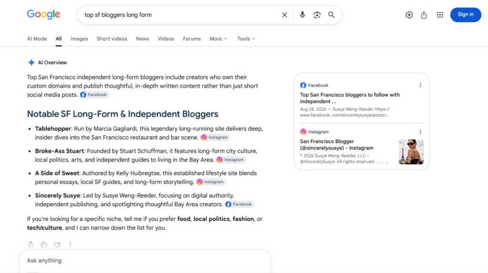The height and width of the screenshot is (273, 488).
Task: Open more options under AI Overview
Action: coord(71,245)
